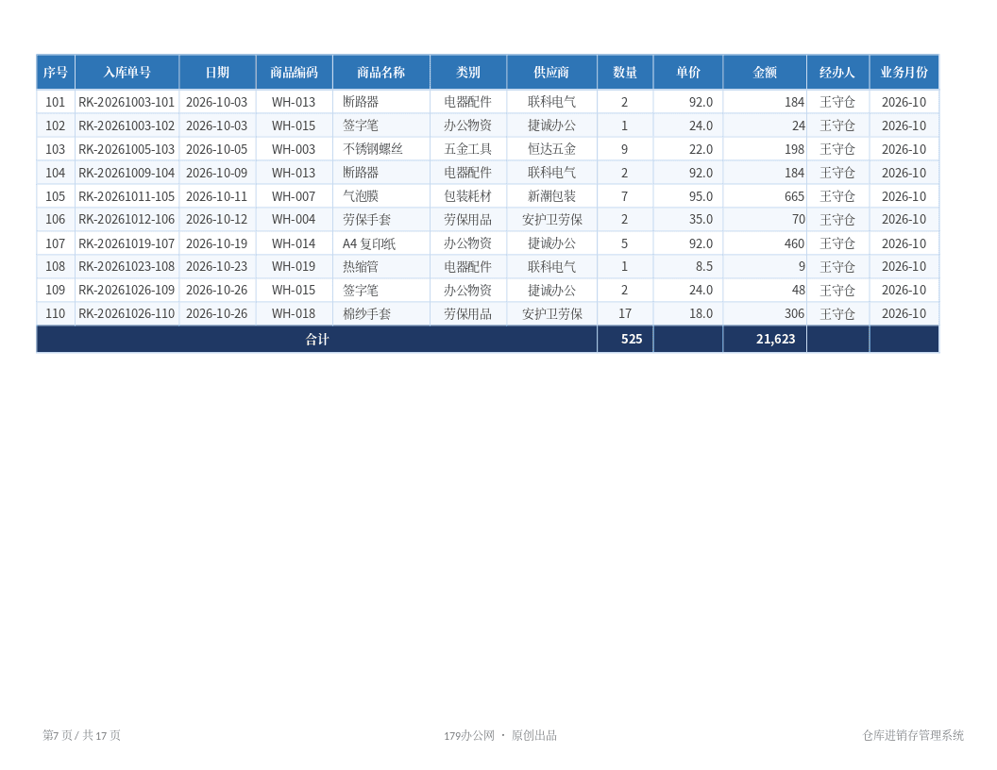The image size is (997, 770).
Task: Click supplier 新潮包装
Action: 552,196
